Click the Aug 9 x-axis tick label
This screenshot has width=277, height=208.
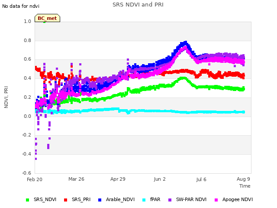[243, 179]
